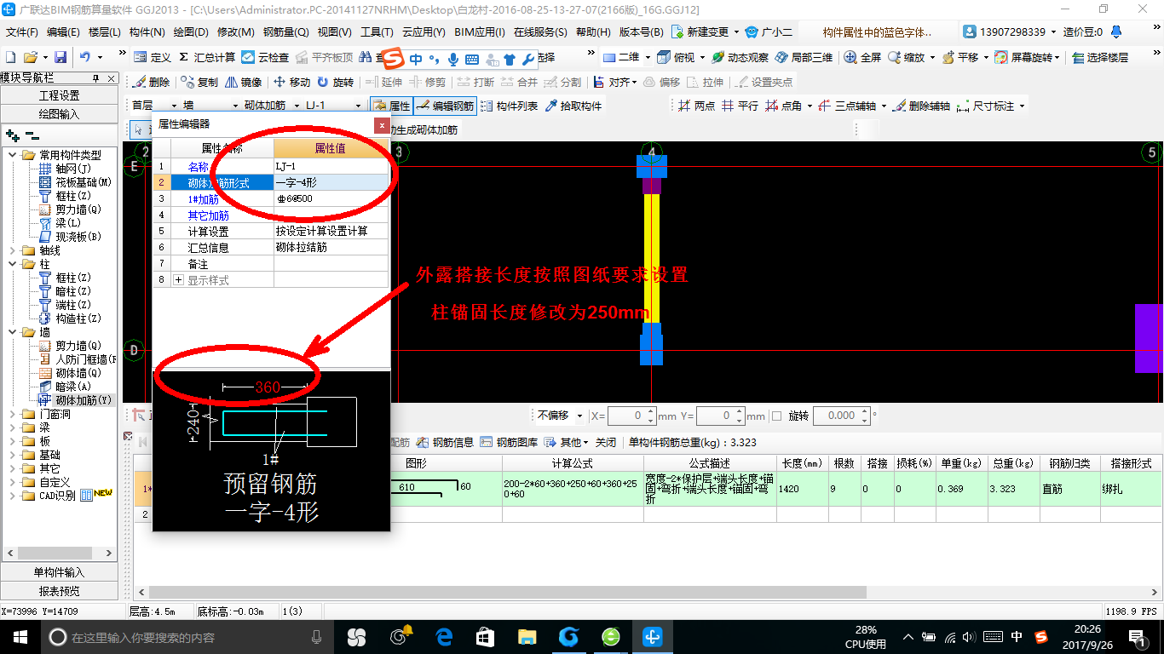
Task: Click 全屏 full screen tool
Action: (x=863, y=57)
